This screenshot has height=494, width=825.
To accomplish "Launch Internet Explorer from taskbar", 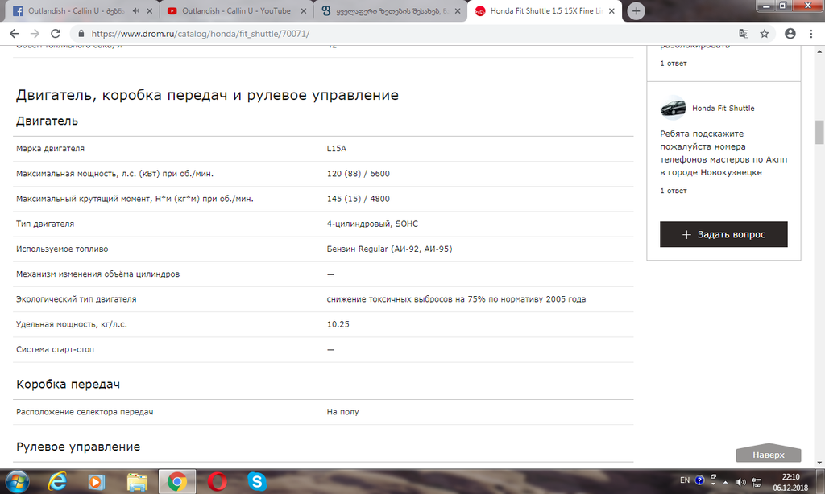I will [57, 481].
